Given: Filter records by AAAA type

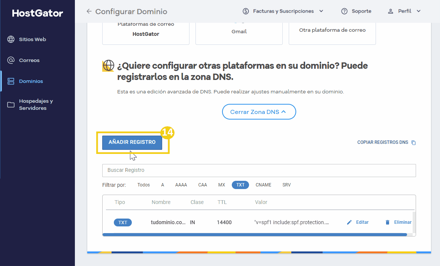Looking at the screenshot, I should point(181,185).
